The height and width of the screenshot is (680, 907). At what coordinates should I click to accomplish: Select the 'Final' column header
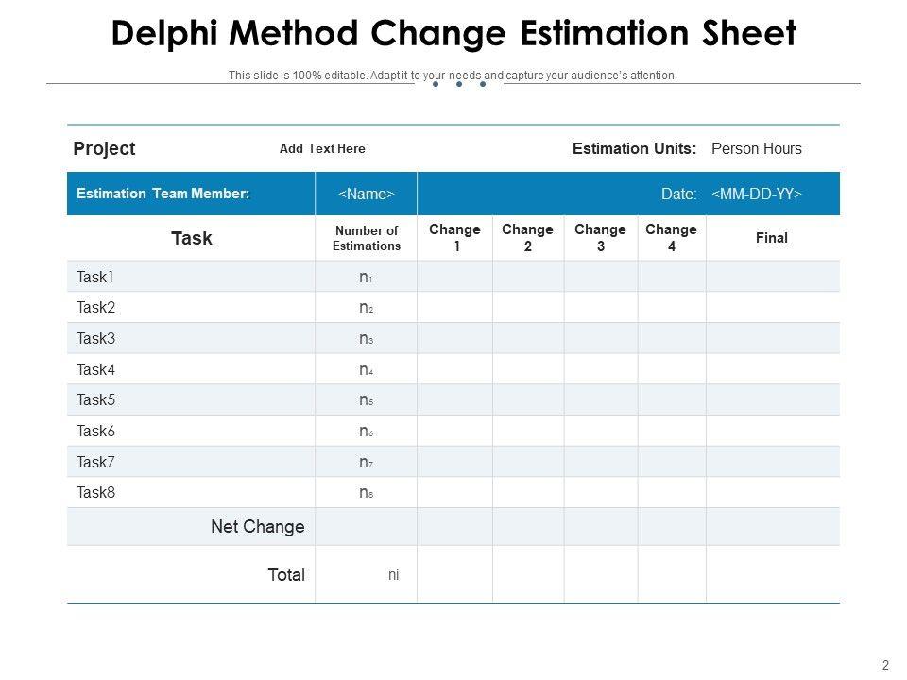click(771, 238)
